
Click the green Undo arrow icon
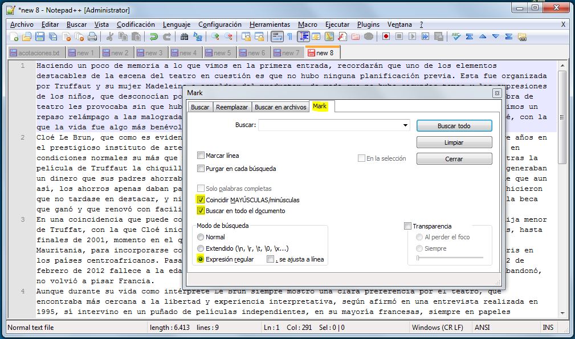click(154, 36)
